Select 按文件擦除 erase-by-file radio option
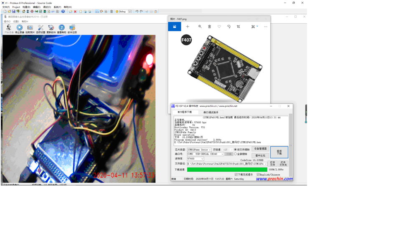401x225 pixels. pos(236,149)
